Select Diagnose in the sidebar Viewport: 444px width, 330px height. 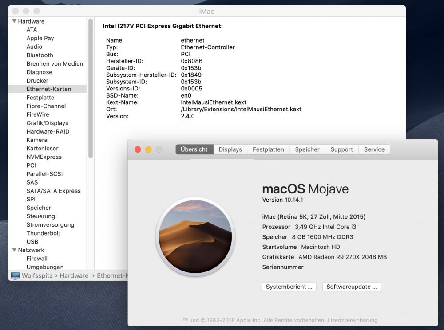pos(40,72)
